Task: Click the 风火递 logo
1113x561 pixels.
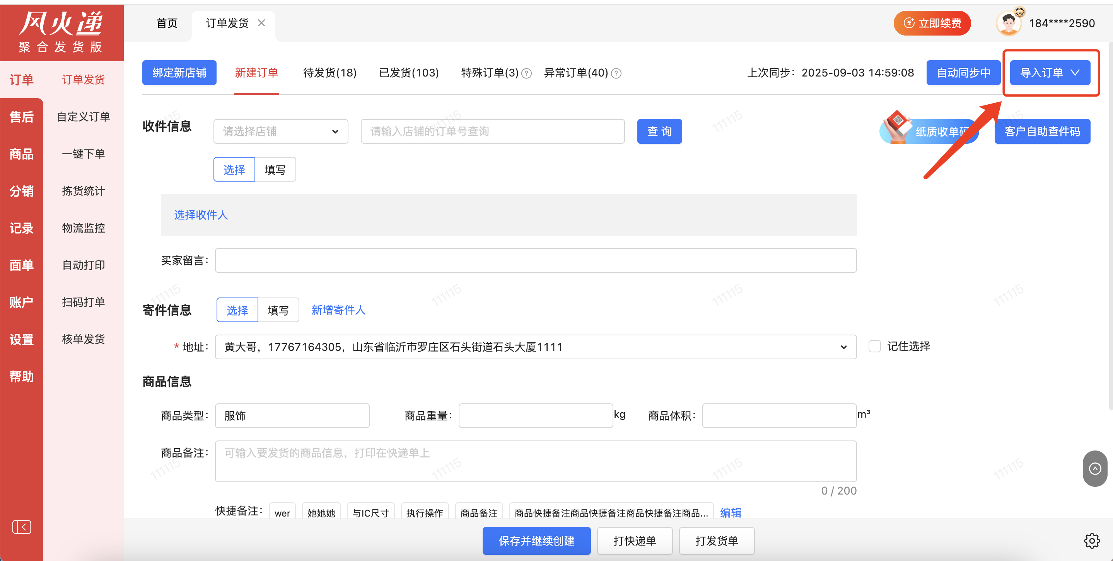Action: 61,32
